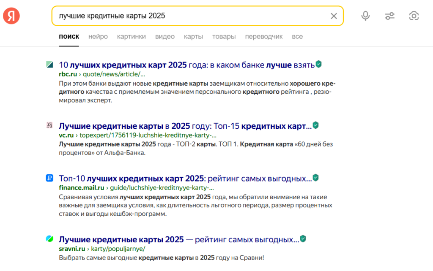Click the rbc.ru favicon
The width and height of the screenshot is (433, 271).
point(49,65)
